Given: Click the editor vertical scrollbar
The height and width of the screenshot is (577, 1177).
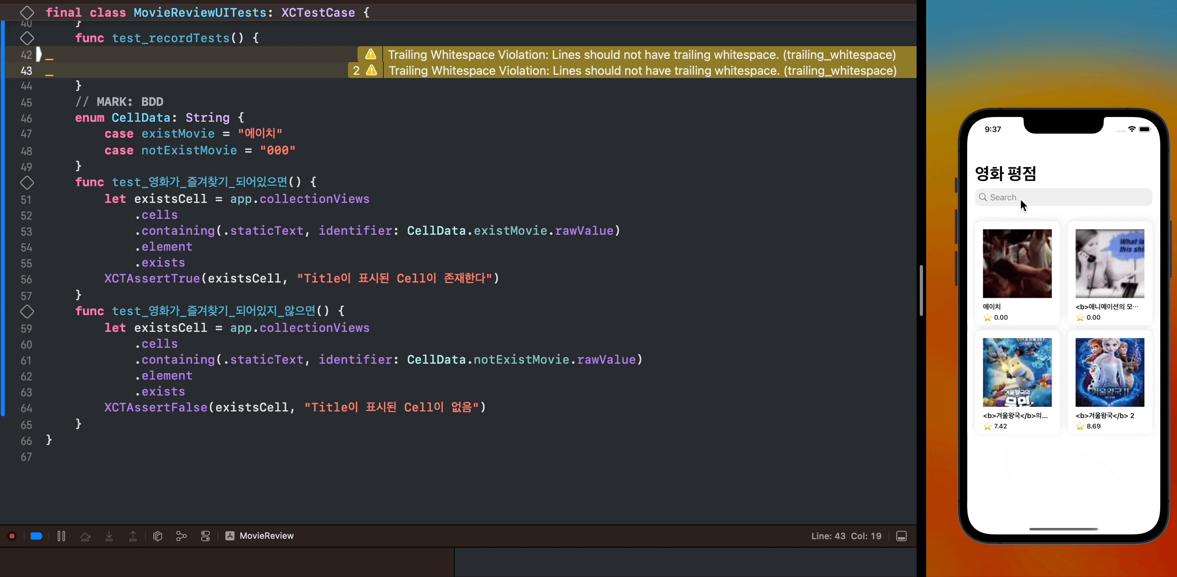Looking at the screenshot, I should (x=921, y=290).
